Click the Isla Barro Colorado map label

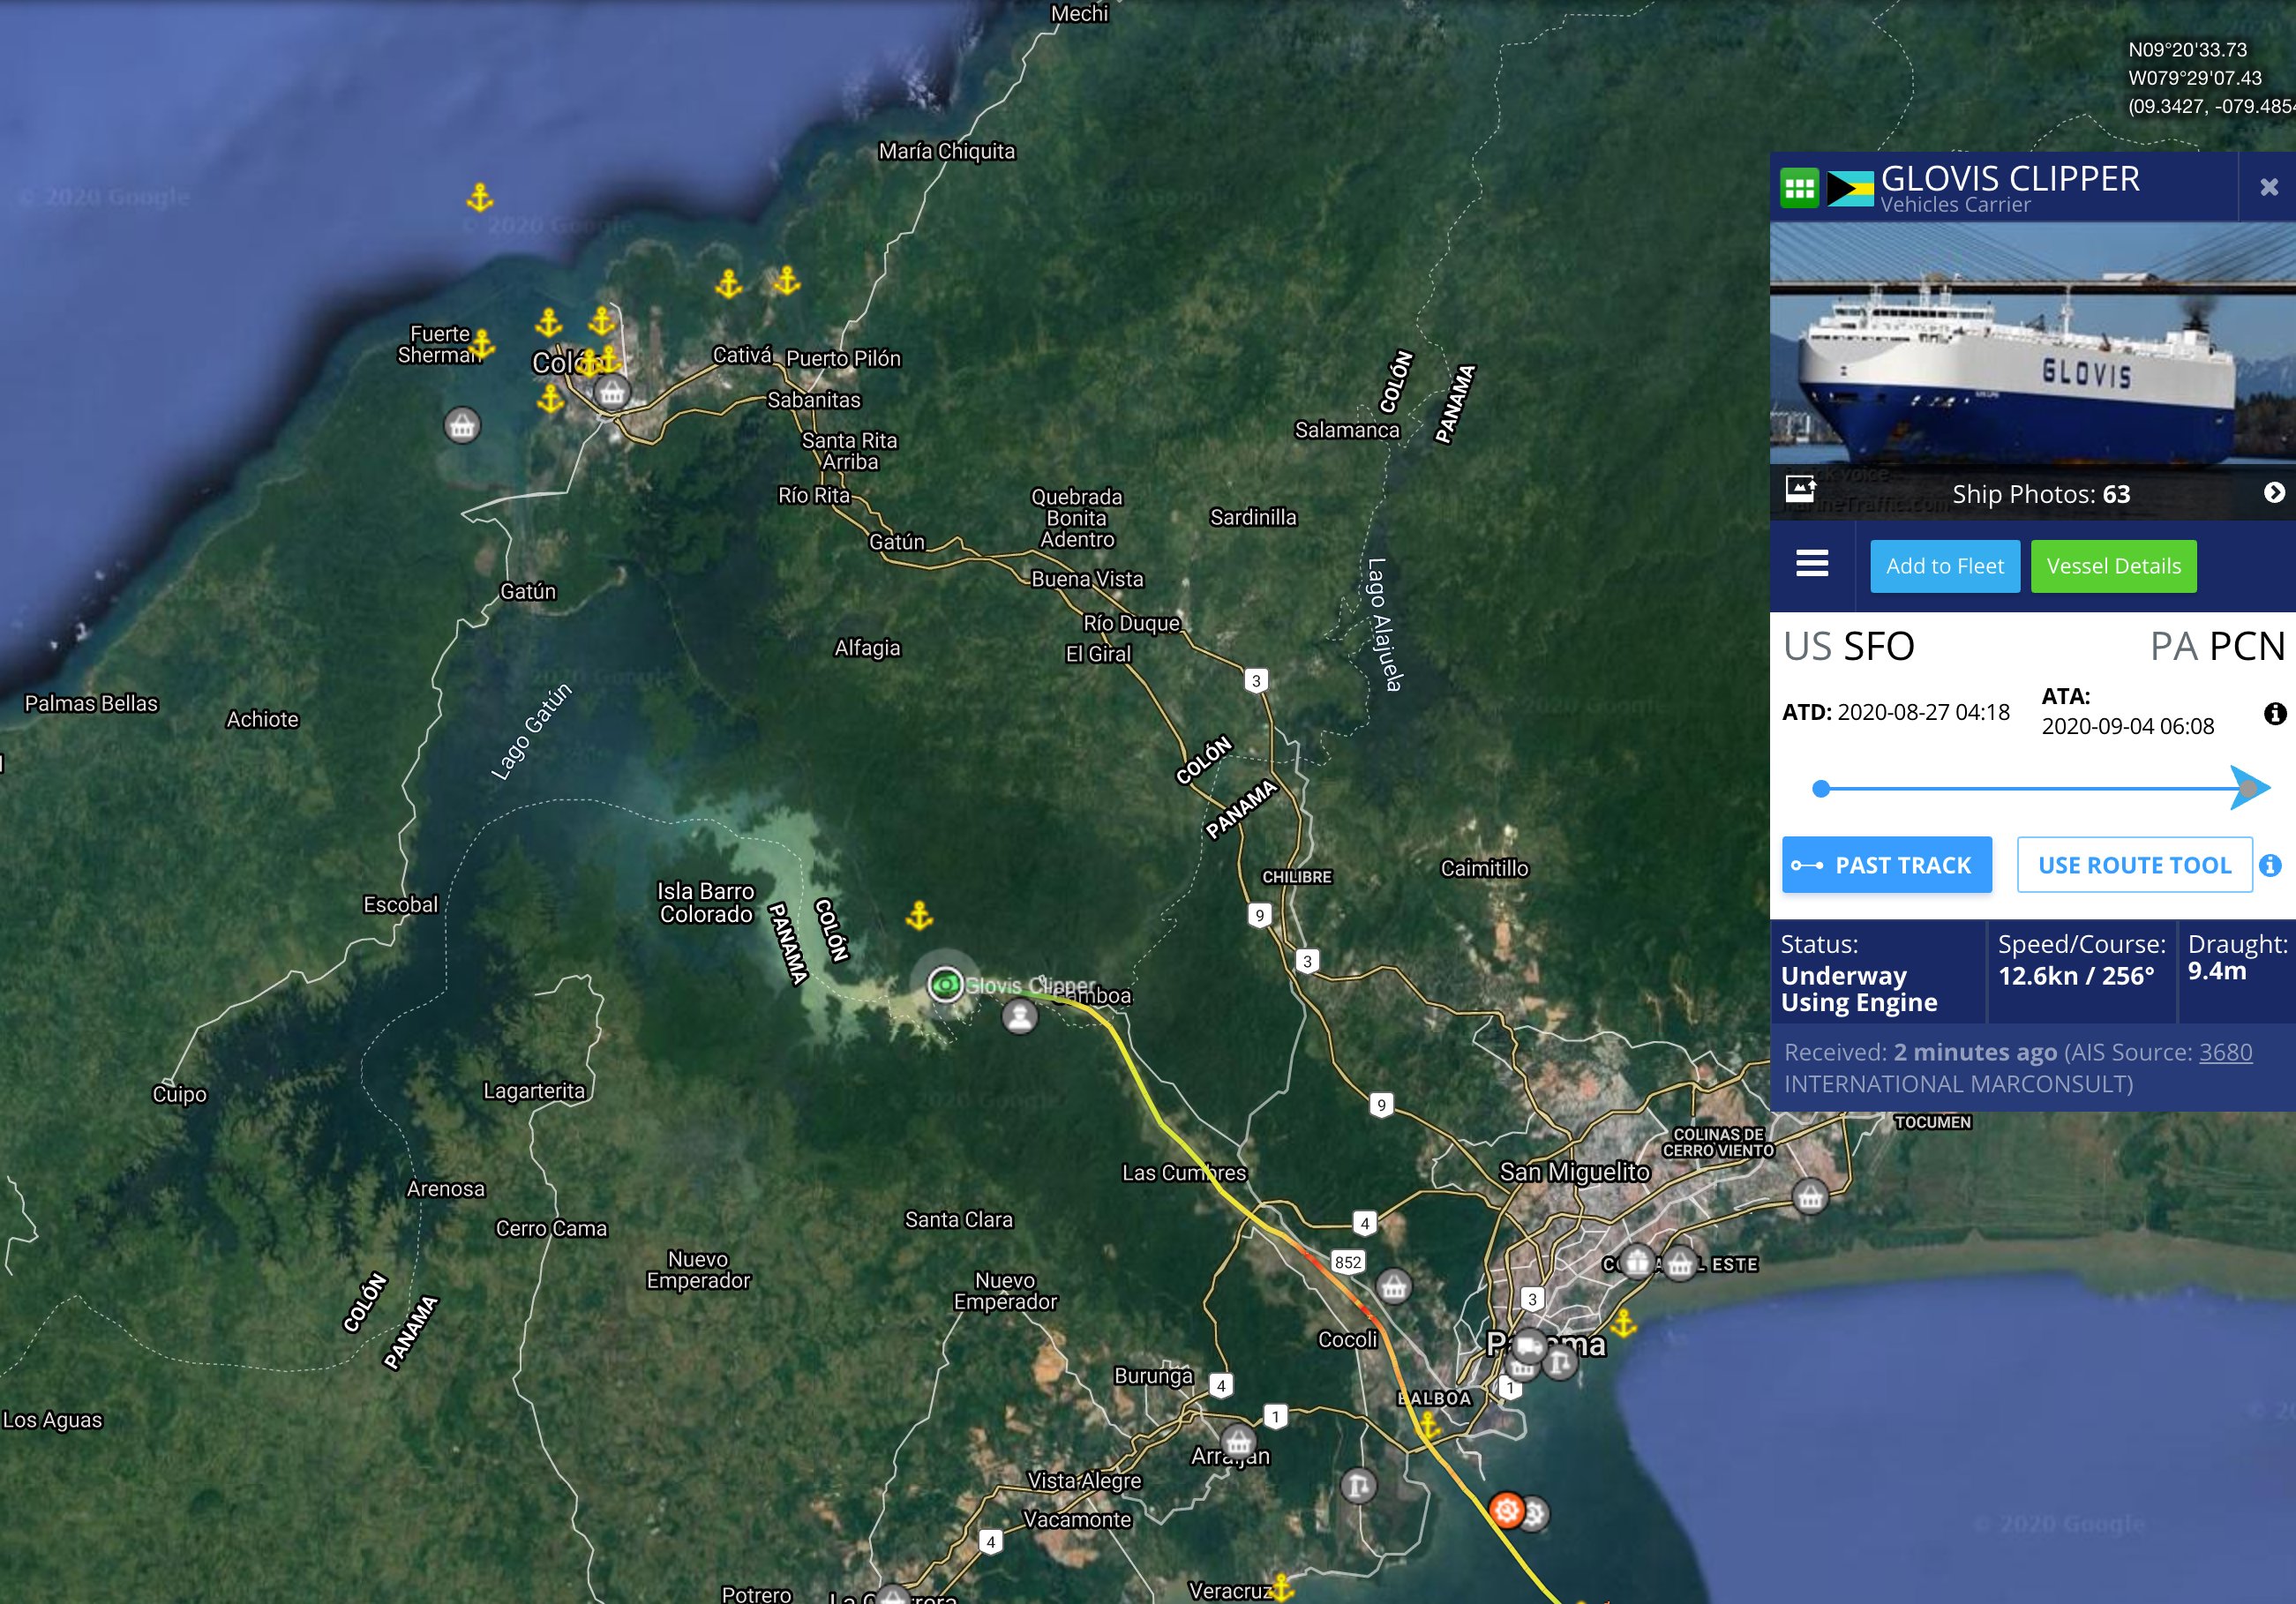click(706, 902)
